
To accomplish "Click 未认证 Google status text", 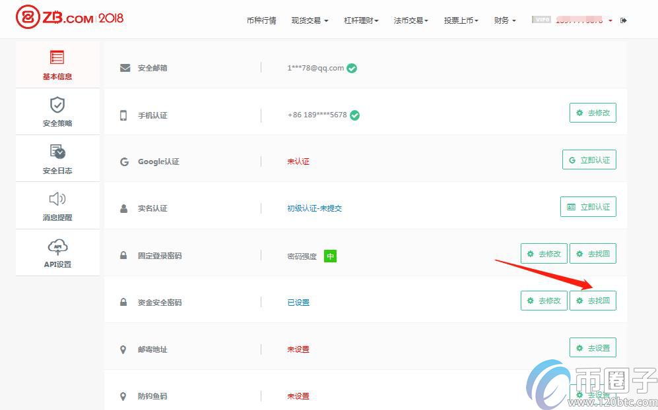I will click(298, 161).
